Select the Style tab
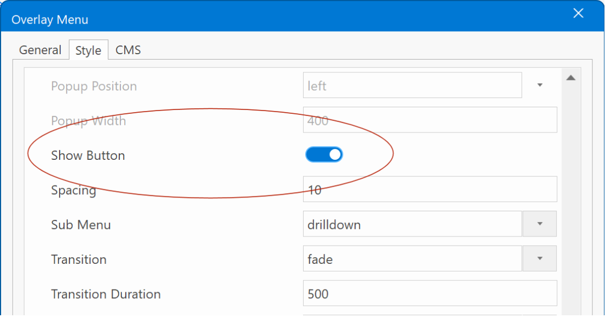Viewport: 605px width, 318px height. tap(89, 50)
